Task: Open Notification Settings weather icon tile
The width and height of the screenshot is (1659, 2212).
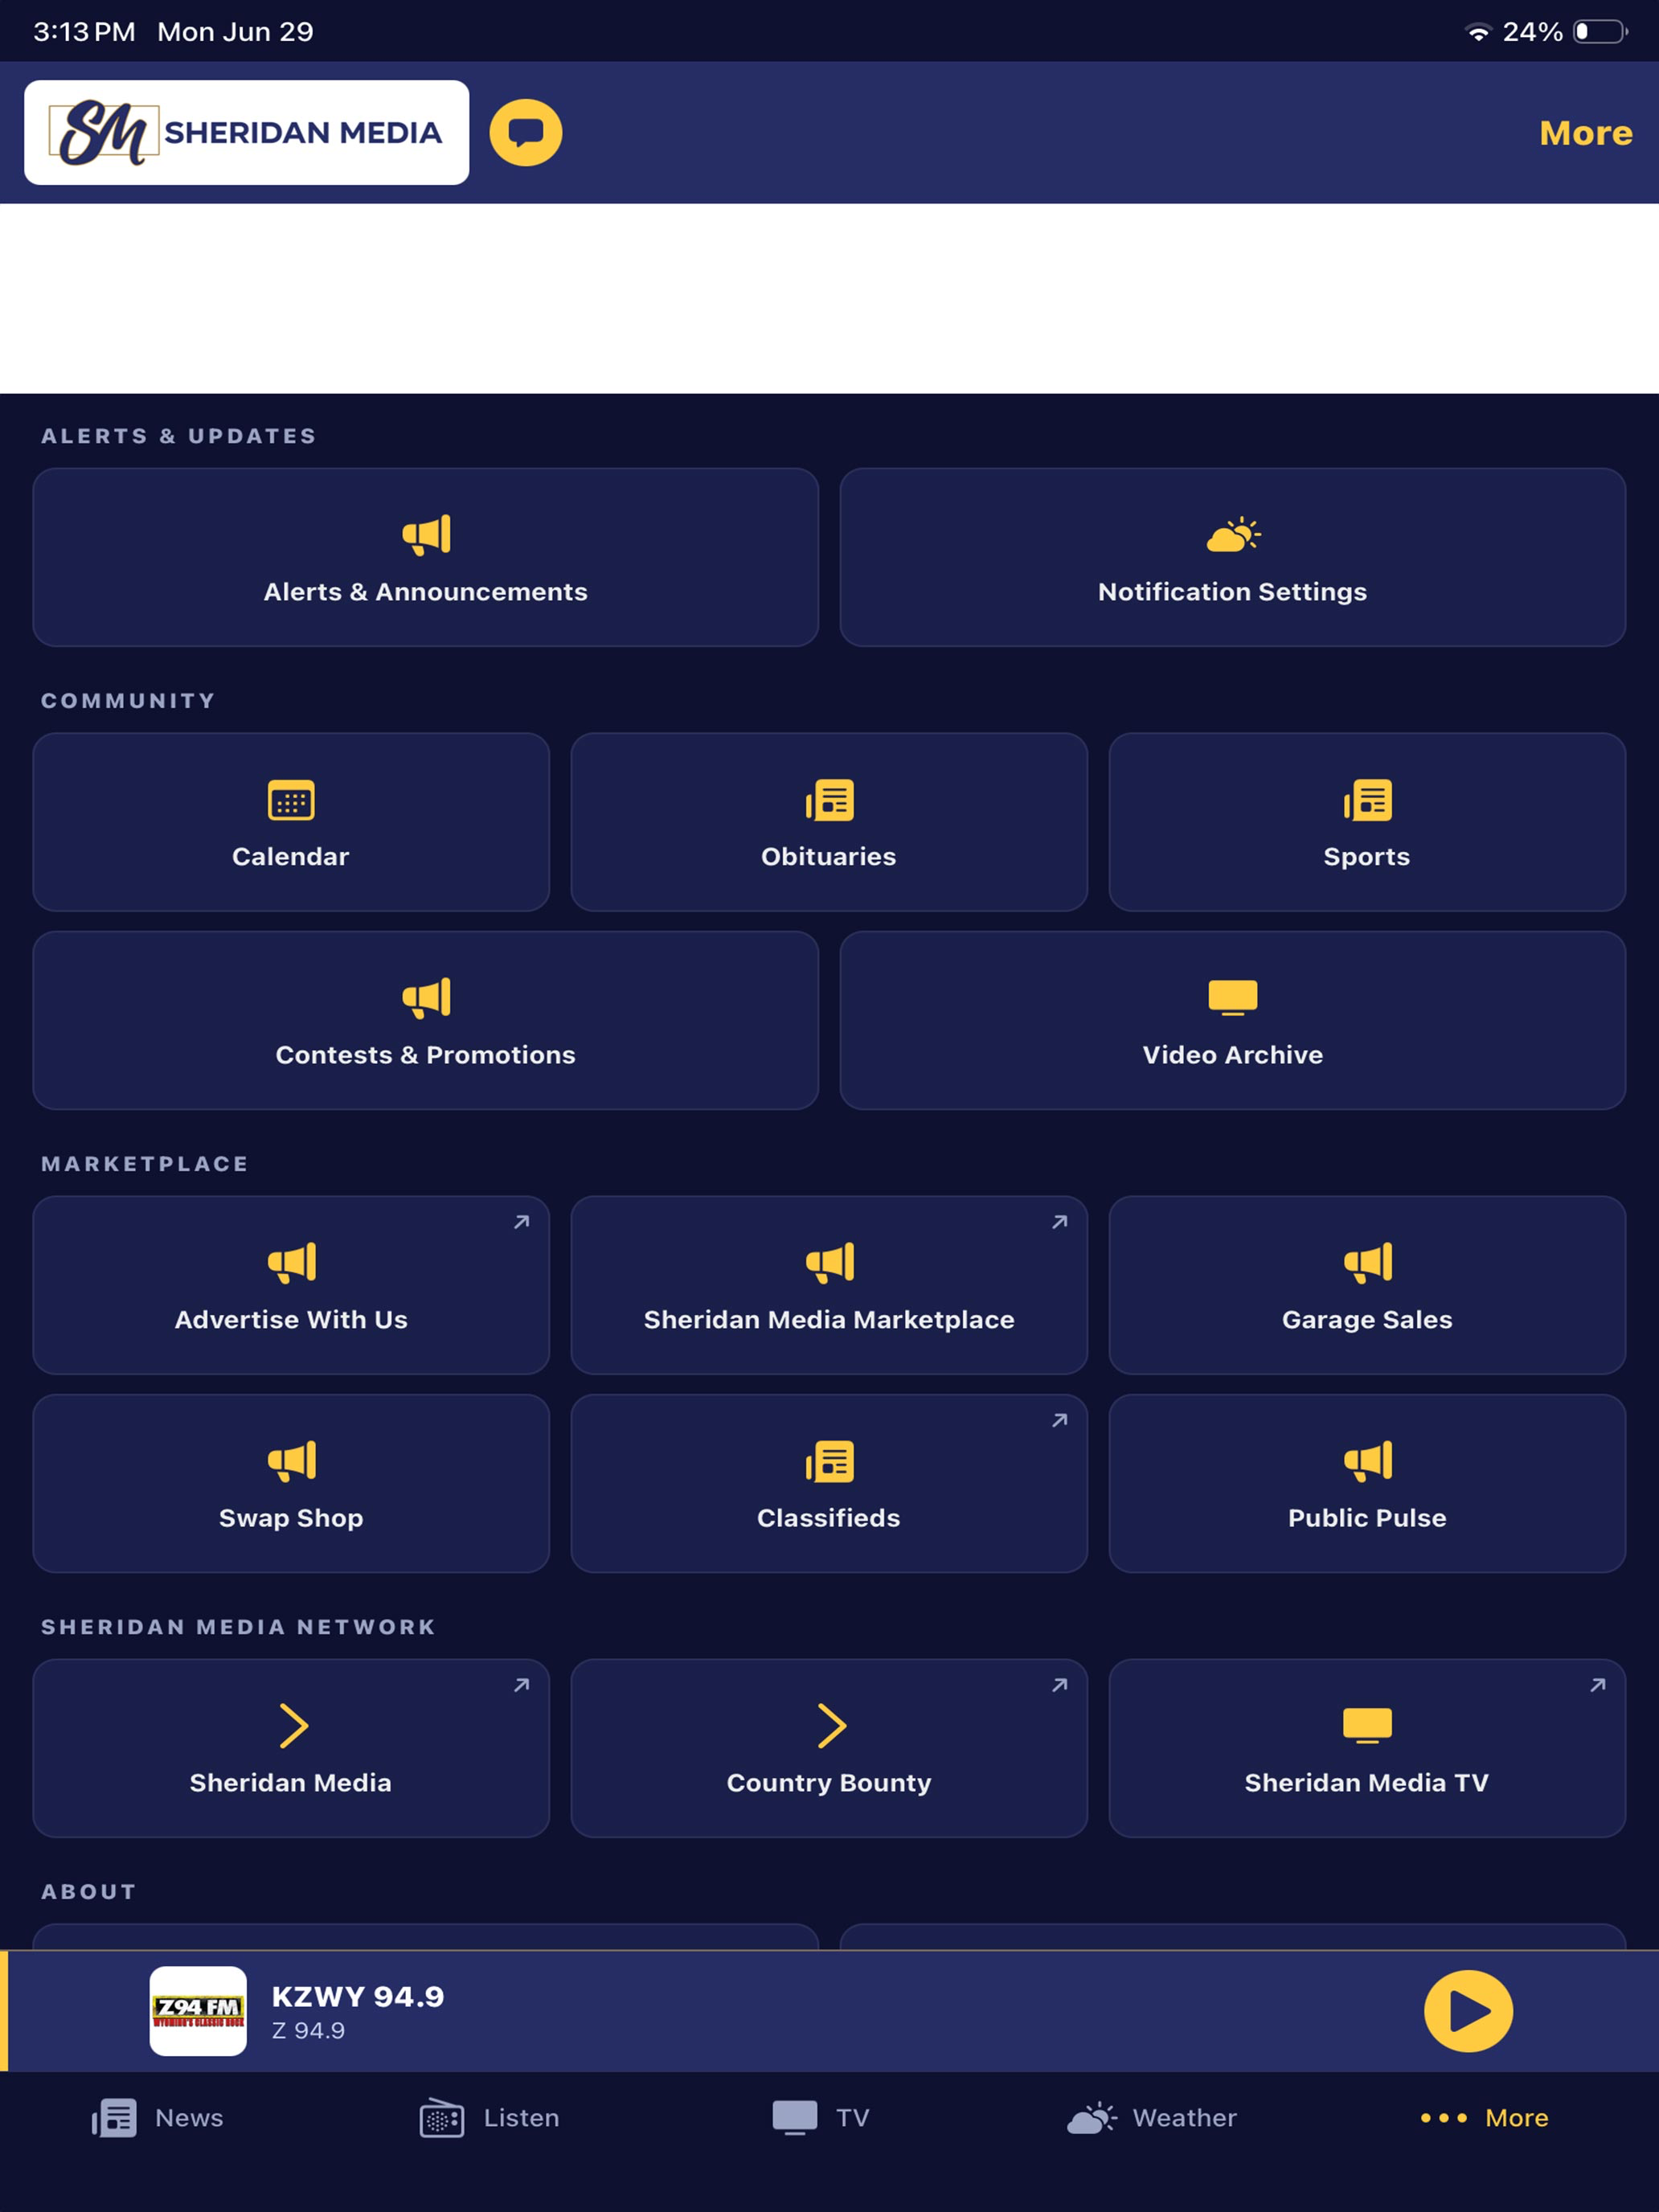Action: (1232, 557)
